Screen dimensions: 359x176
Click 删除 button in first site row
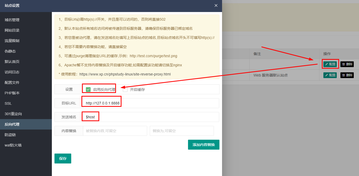(x=347, y=64)
